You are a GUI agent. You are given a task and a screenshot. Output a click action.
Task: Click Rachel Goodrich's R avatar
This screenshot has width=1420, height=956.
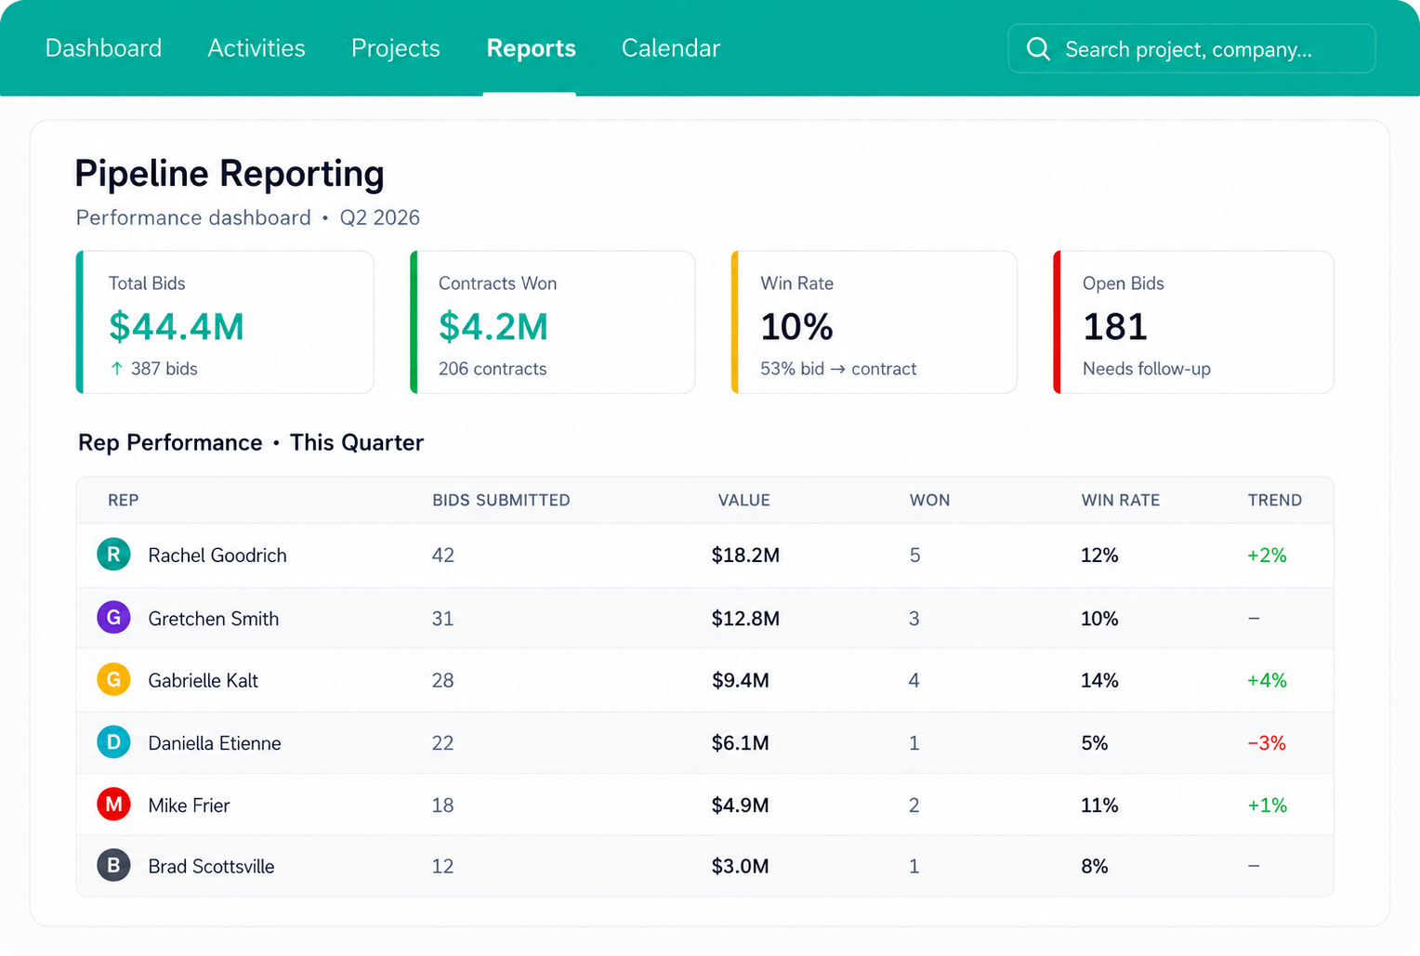tap(113, 555)
